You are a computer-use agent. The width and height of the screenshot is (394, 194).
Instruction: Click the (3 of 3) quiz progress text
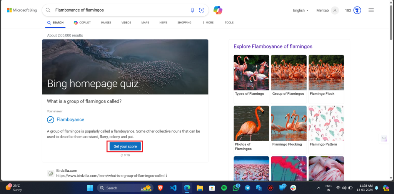point(125,155)
